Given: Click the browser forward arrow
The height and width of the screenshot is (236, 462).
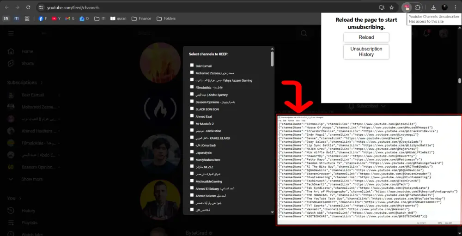Looking at the screenshot, I should (x=18, y=8).
